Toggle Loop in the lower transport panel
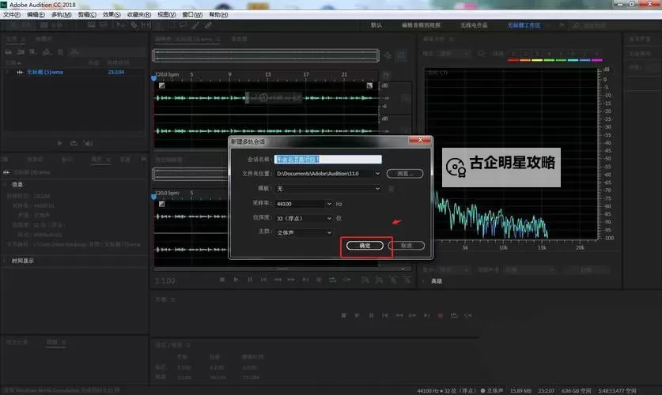 click(454, 315)
